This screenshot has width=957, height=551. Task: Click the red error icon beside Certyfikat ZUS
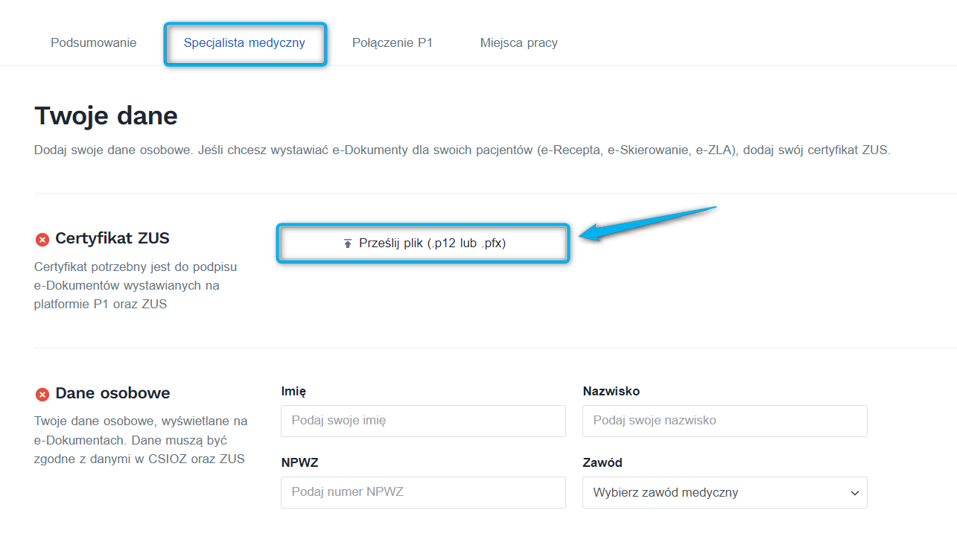[42, 239]
